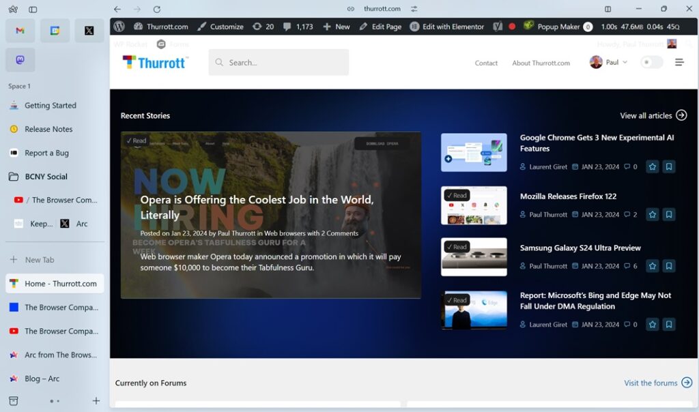Switch to Arc from The Brows... tab
Viewport: 699px width, 412px height.
55,355
